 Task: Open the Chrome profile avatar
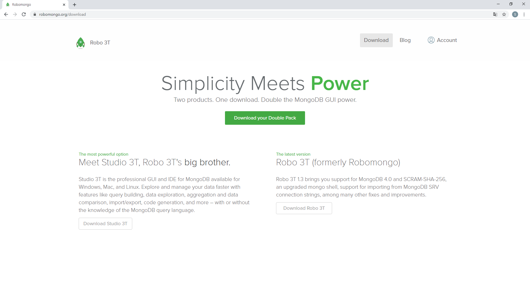[515, 14]
